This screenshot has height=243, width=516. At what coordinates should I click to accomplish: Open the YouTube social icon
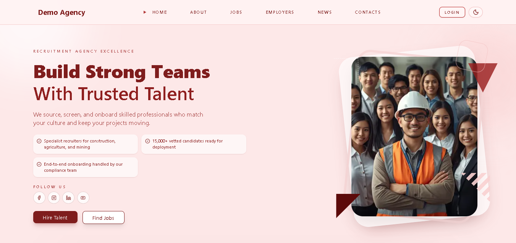tap(83, 198)
